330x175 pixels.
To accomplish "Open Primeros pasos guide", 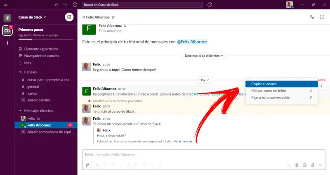I will coord(31,30).
